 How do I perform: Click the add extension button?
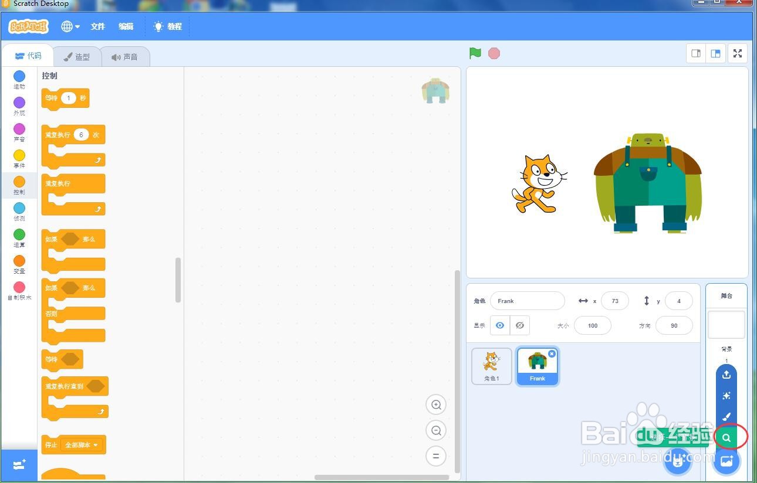(x=19, y=465)
